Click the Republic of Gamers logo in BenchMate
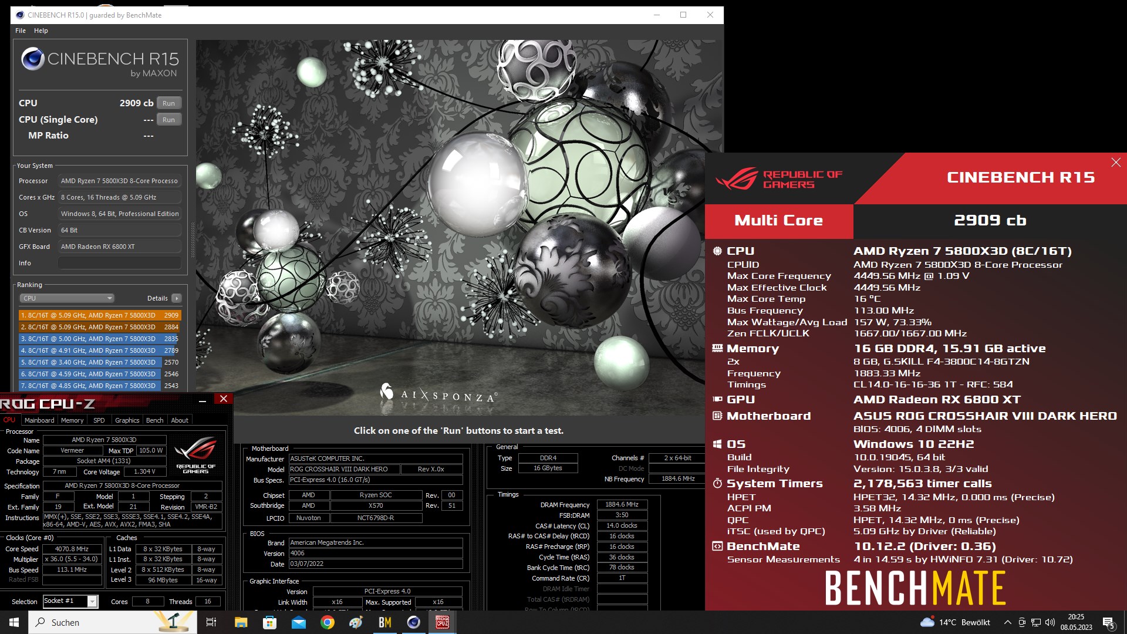This screenshot has height=634, width=1127. pos(779,179)
